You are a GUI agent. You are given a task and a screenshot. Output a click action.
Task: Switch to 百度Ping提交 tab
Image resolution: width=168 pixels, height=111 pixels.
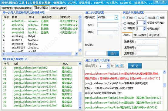[x=58, y=8]
